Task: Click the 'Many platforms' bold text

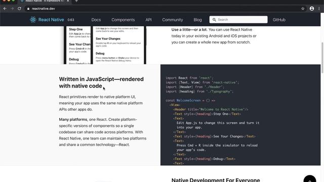Action: click(x=73, y=119)
